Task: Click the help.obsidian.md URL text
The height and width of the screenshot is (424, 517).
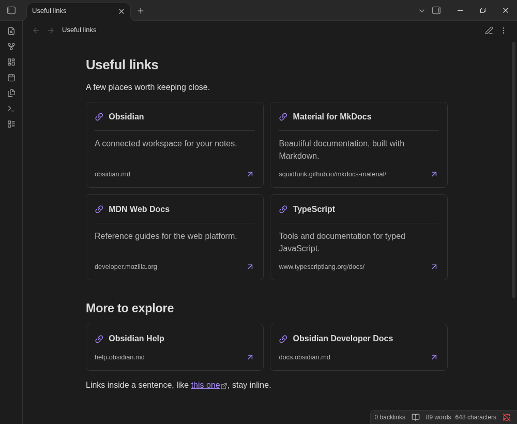Action: (119, 357)
